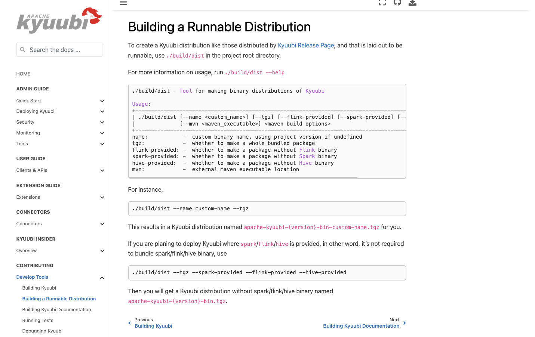This screenshot has width=535, height=337.
Task: Enter fullscreen mode via the fullscreen icon
Action: point(382,3)
